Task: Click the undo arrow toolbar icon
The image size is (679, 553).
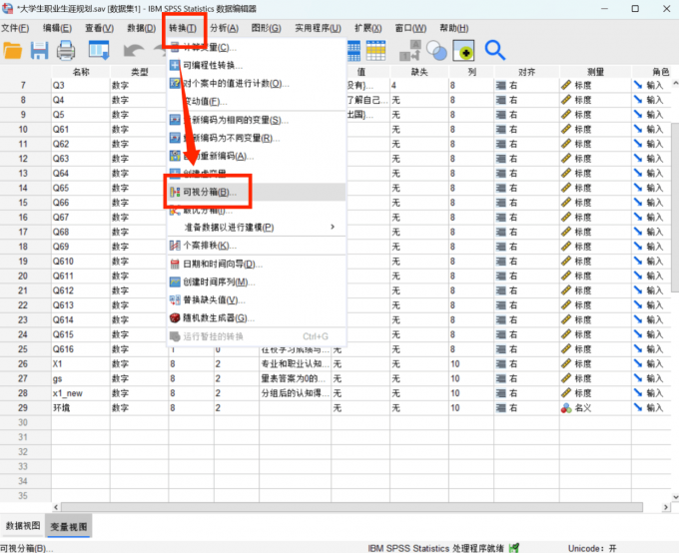Action: [134, 51]
